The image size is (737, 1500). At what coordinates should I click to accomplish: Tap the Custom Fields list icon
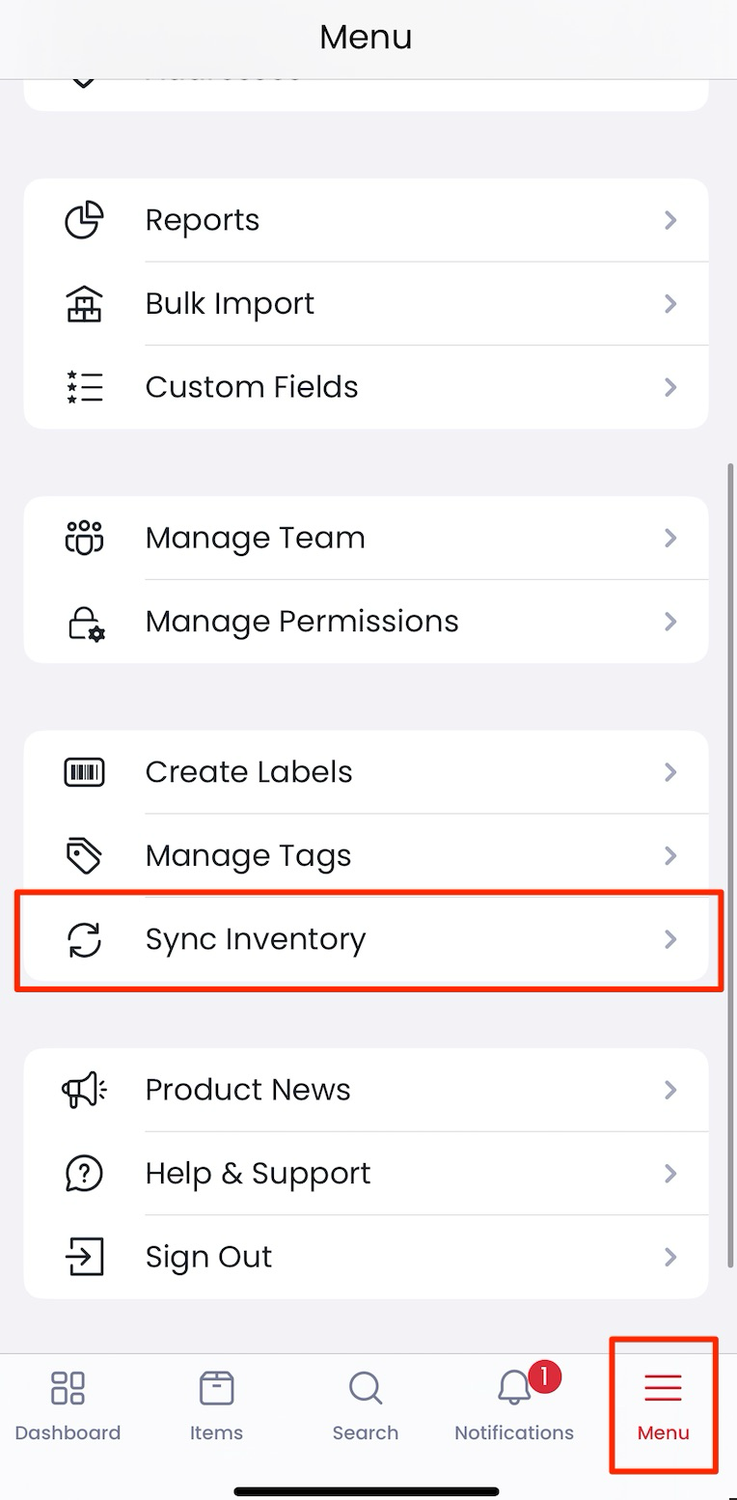pyautogui.click(x=84, y=386)
